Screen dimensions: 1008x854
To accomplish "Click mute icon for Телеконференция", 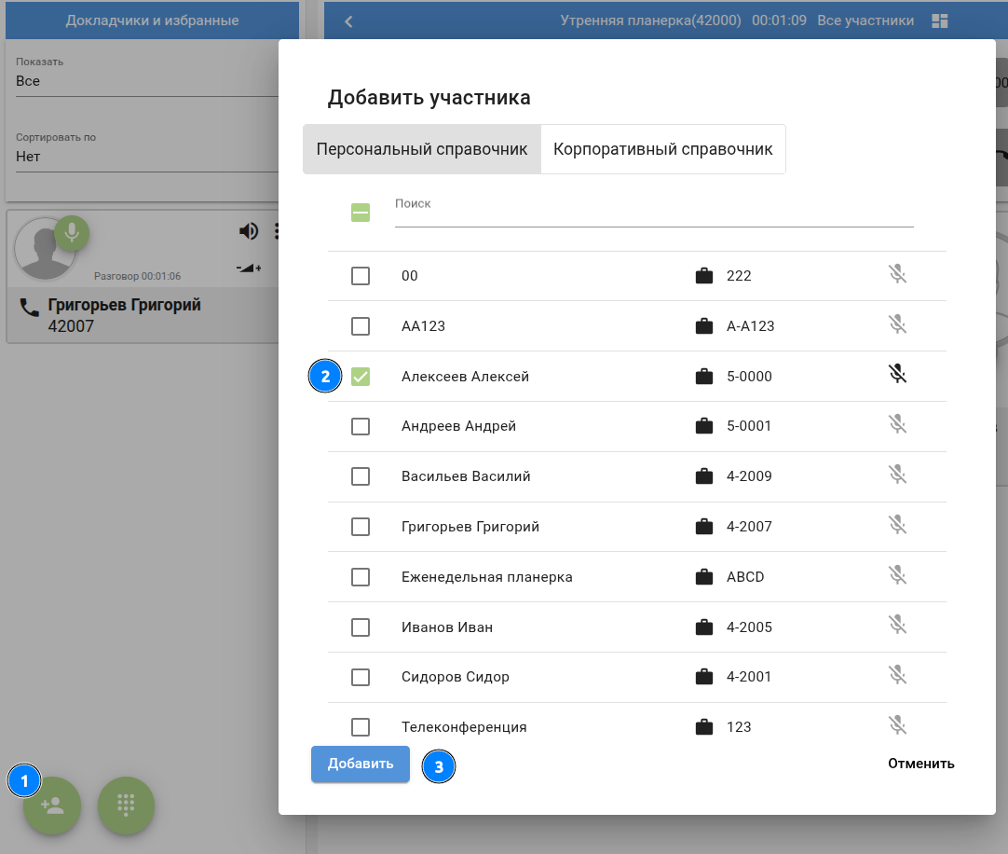I will 897,725.
